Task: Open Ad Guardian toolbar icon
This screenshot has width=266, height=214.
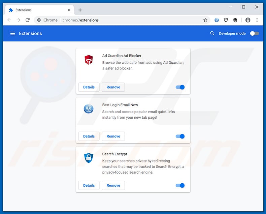Action: (x=235, y=20)
